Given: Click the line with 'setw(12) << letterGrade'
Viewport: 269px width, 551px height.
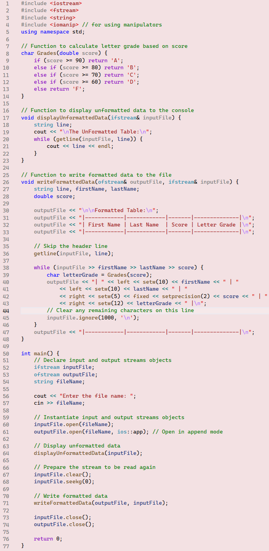Looking at the screenshot, I should click(133, 303).
